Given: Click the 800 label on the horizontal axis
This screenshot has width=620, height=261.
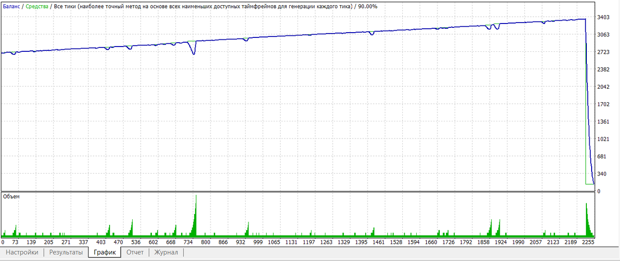Looking at the screenshot, I should click(206, 243).
